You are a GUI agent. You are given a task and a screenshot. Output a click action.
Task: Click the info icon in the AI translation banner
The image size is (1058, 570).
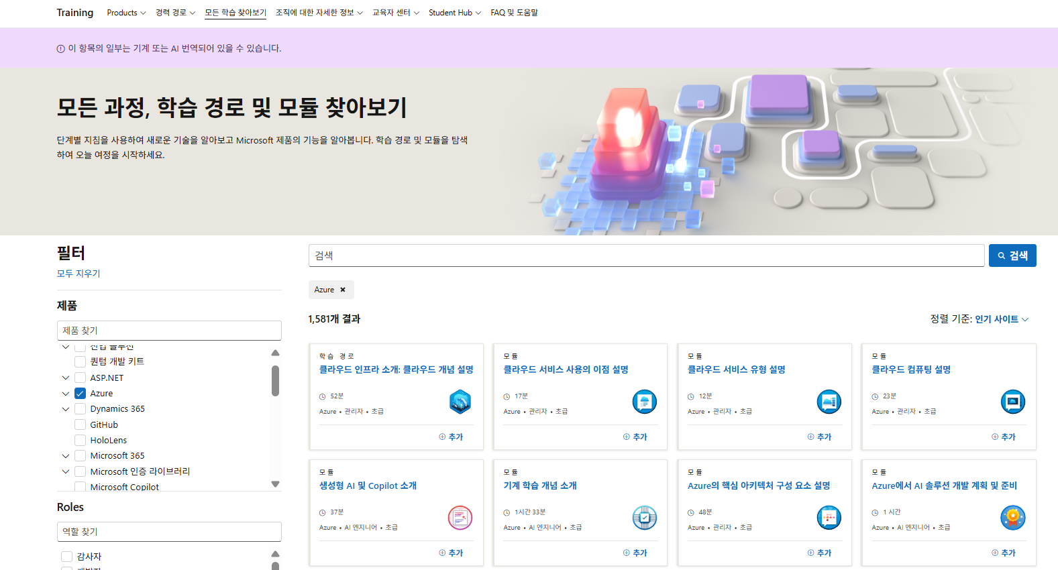click(61, 48)
